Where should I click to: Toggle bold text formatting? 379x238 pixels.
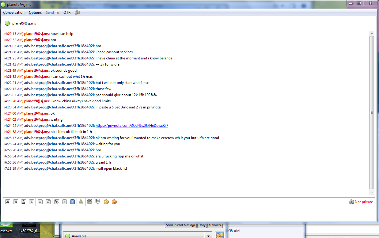click(x=8, y=202)
